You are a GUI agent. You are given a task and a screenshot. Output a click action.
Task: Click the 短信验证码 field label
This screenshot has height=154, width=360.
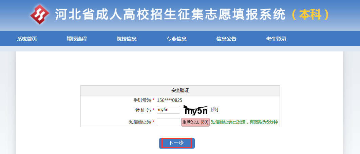(140, 122)
